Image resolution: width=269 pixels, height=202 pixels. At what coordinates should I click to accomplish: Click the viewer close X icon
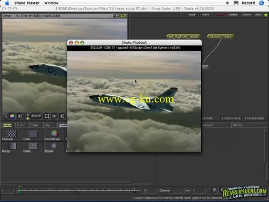(126, 16)
